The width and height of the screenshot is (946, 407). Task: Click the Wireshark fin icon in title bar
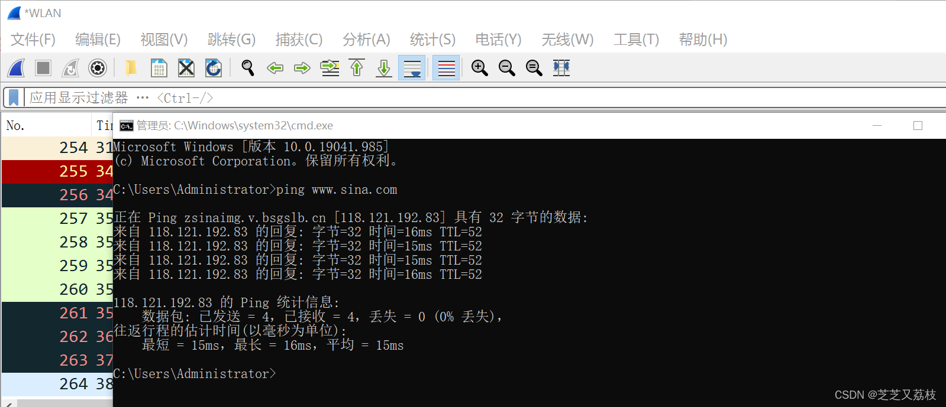point(14,13)
